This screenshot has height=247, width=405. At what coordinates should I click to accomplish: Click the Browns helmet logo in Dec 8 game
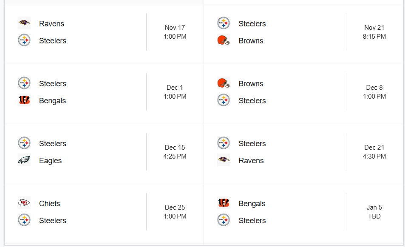click(224, 83)
